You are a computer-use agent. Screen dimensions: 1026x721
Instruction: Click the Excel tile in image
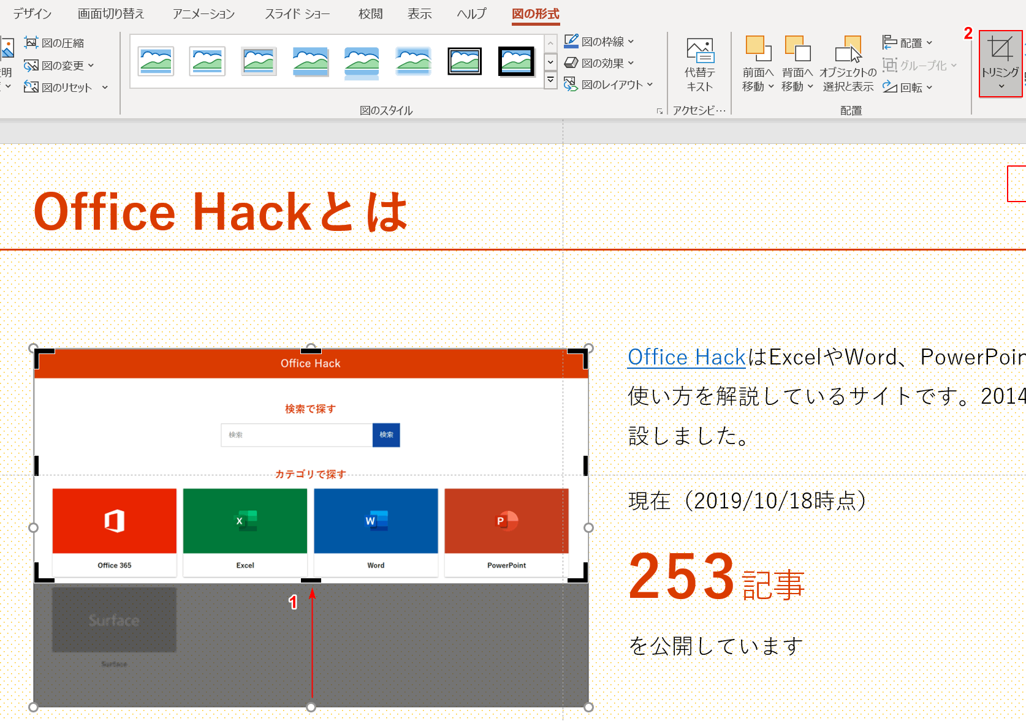click(x=245, y=532)
